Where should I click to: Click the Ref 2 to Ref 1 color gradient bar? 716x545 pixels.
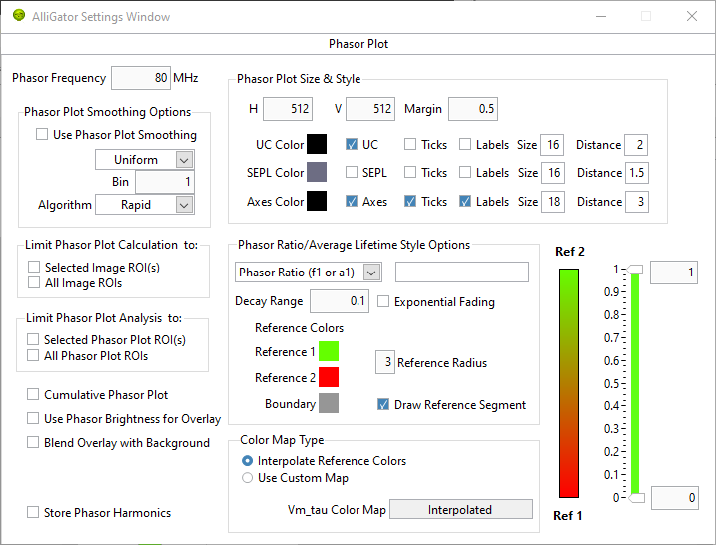[x=569, y=383]
